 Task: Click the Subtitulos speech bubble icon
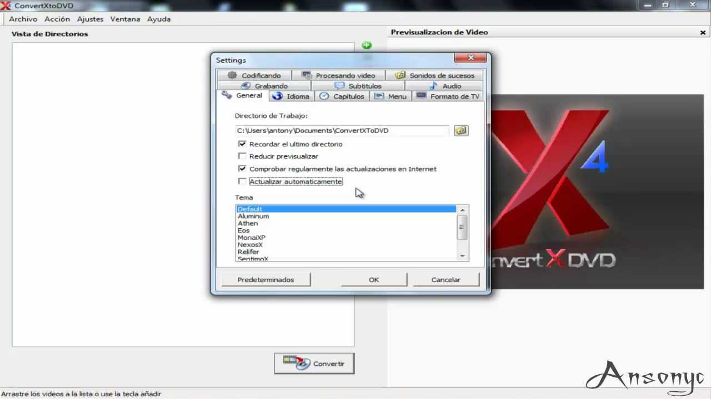339,85
